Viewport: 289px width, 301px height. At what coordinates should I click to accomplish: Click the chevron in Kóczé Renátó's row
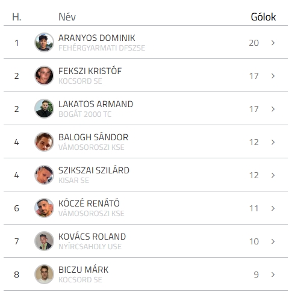coord(273,208)
